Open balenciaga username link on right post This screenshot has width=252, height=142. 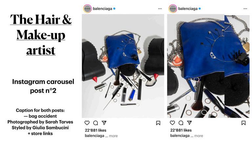[x=188, y=9]
